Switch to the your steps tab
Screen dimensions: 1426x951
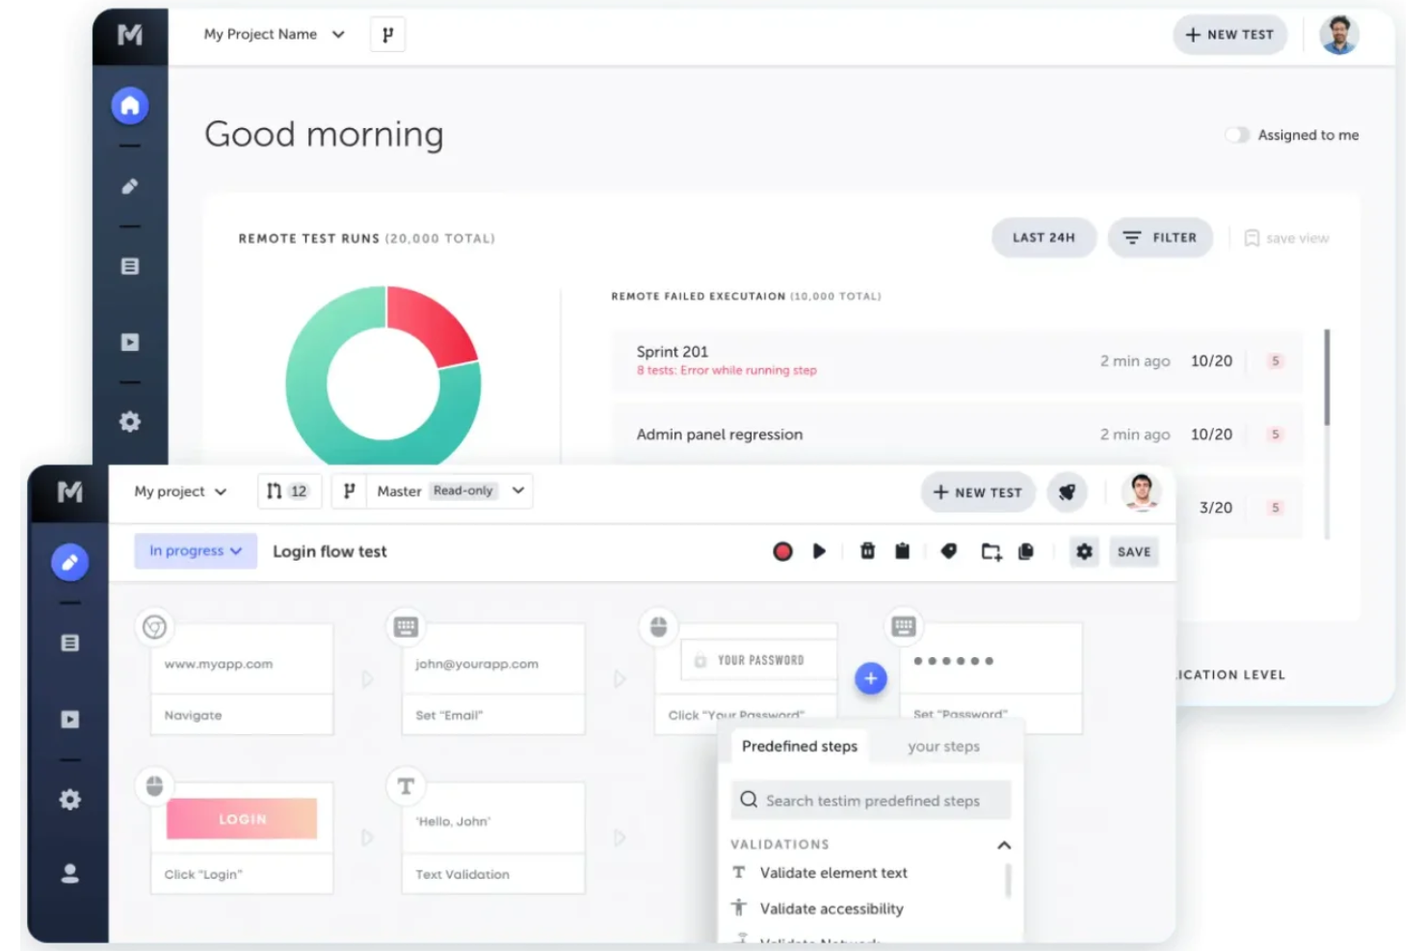coord(943,746)
